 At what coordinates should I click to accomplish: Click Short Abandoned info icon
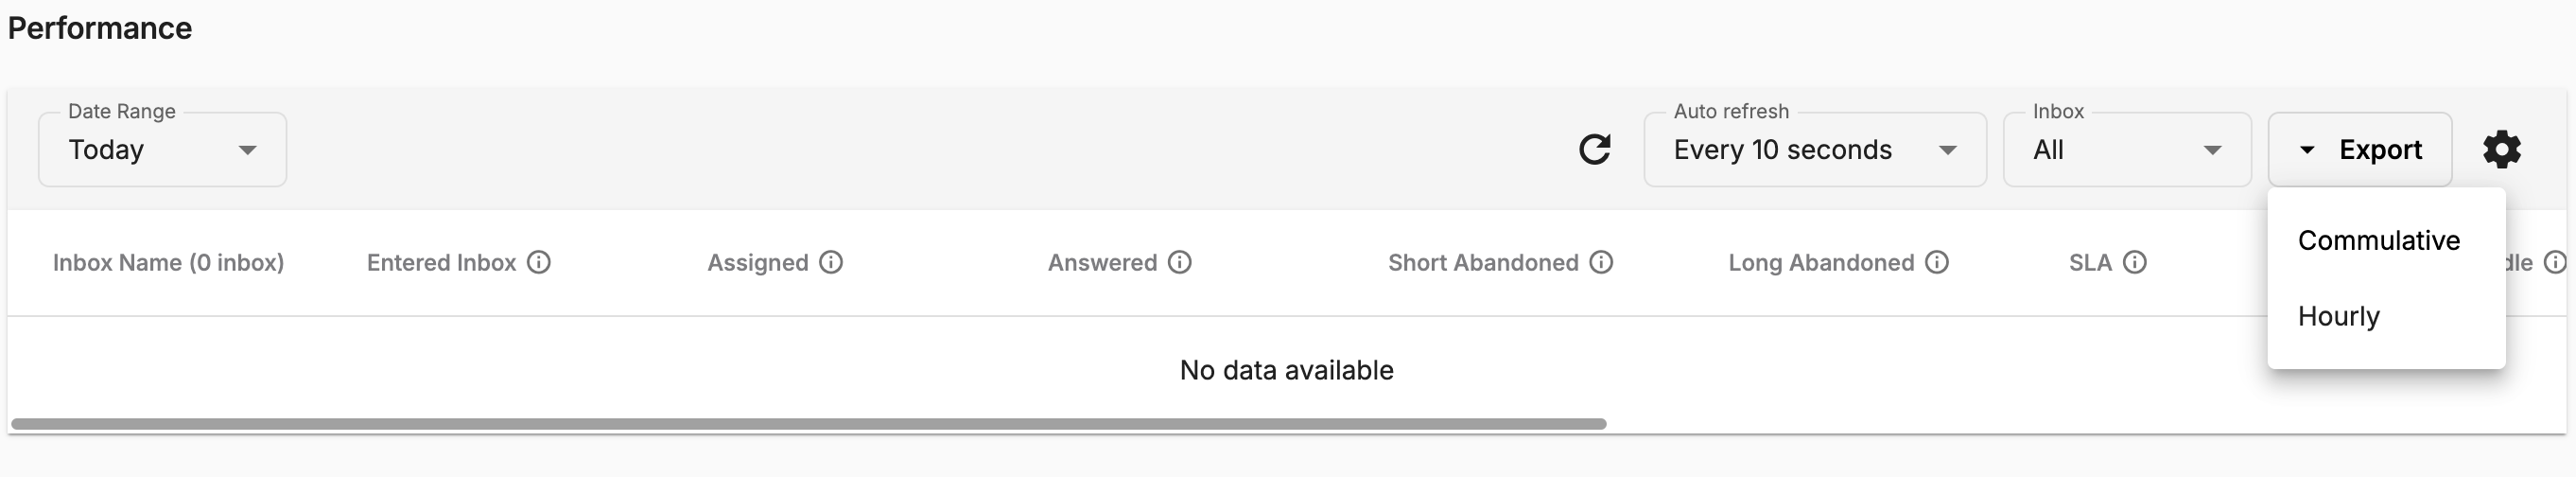tap(1601, 262)
